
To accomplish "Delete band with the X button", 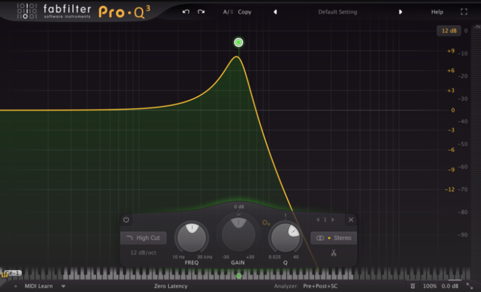I will pyautogui.click(x=351, y=220).
